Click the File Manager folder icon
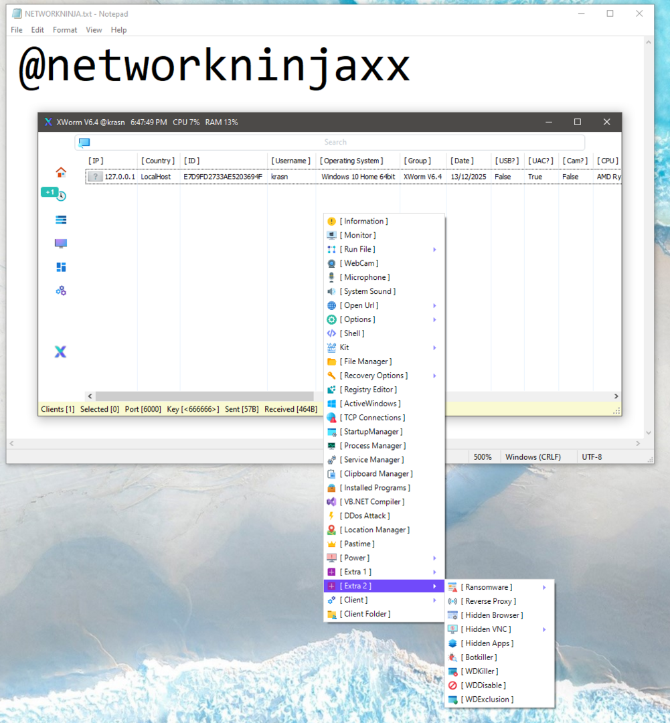 [x=331, y=362]
